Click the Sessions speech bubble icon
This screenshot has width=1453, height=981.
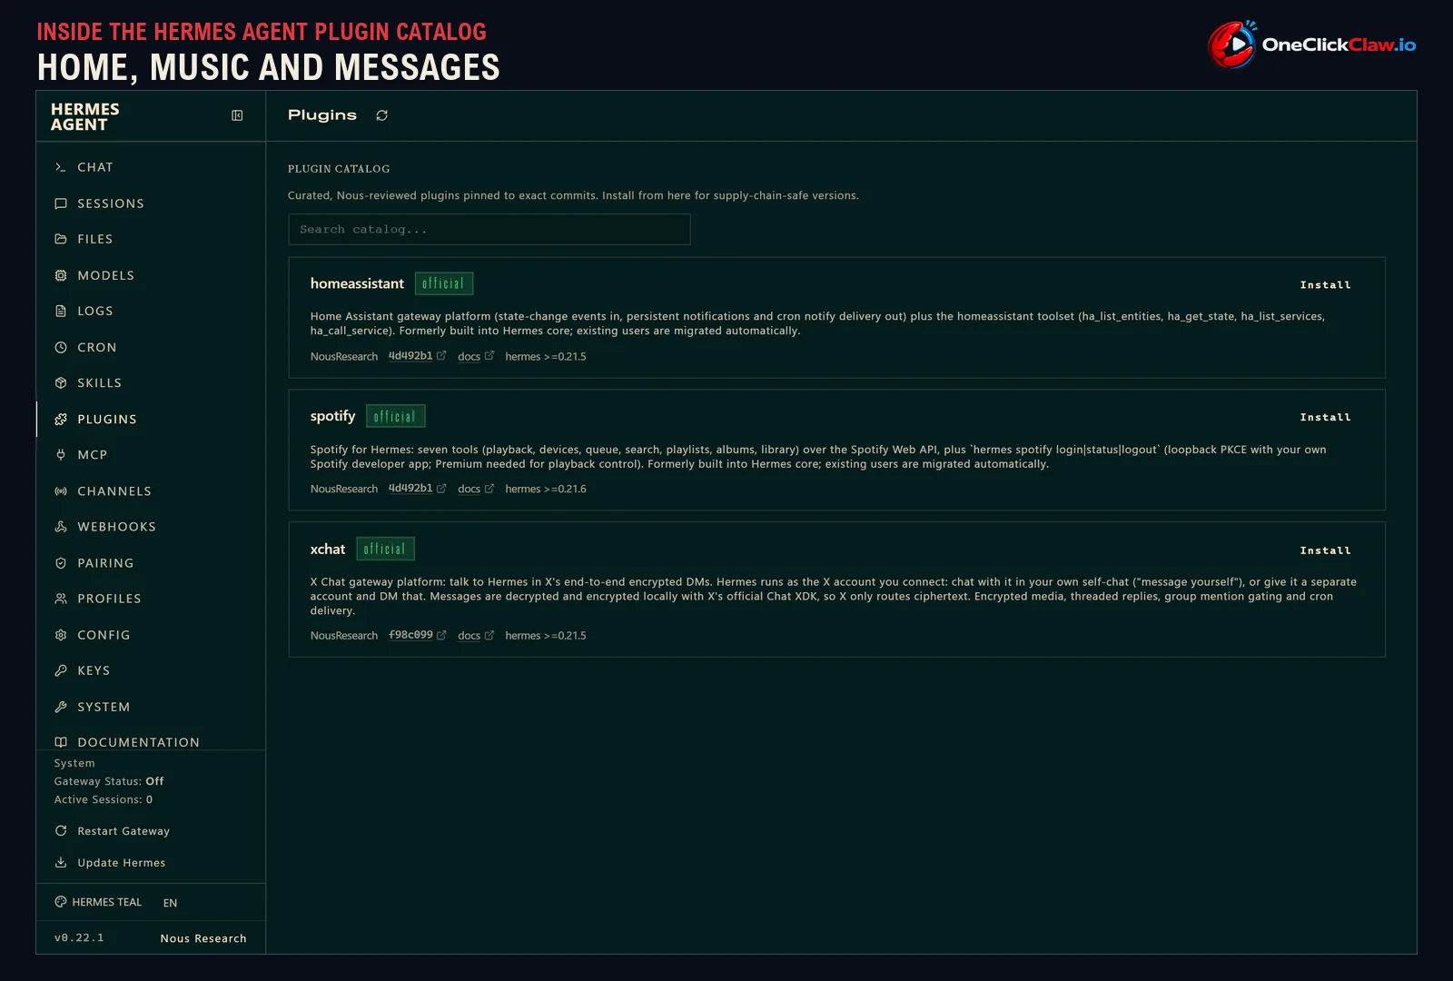pyautogui.click(x=61, y=203)
